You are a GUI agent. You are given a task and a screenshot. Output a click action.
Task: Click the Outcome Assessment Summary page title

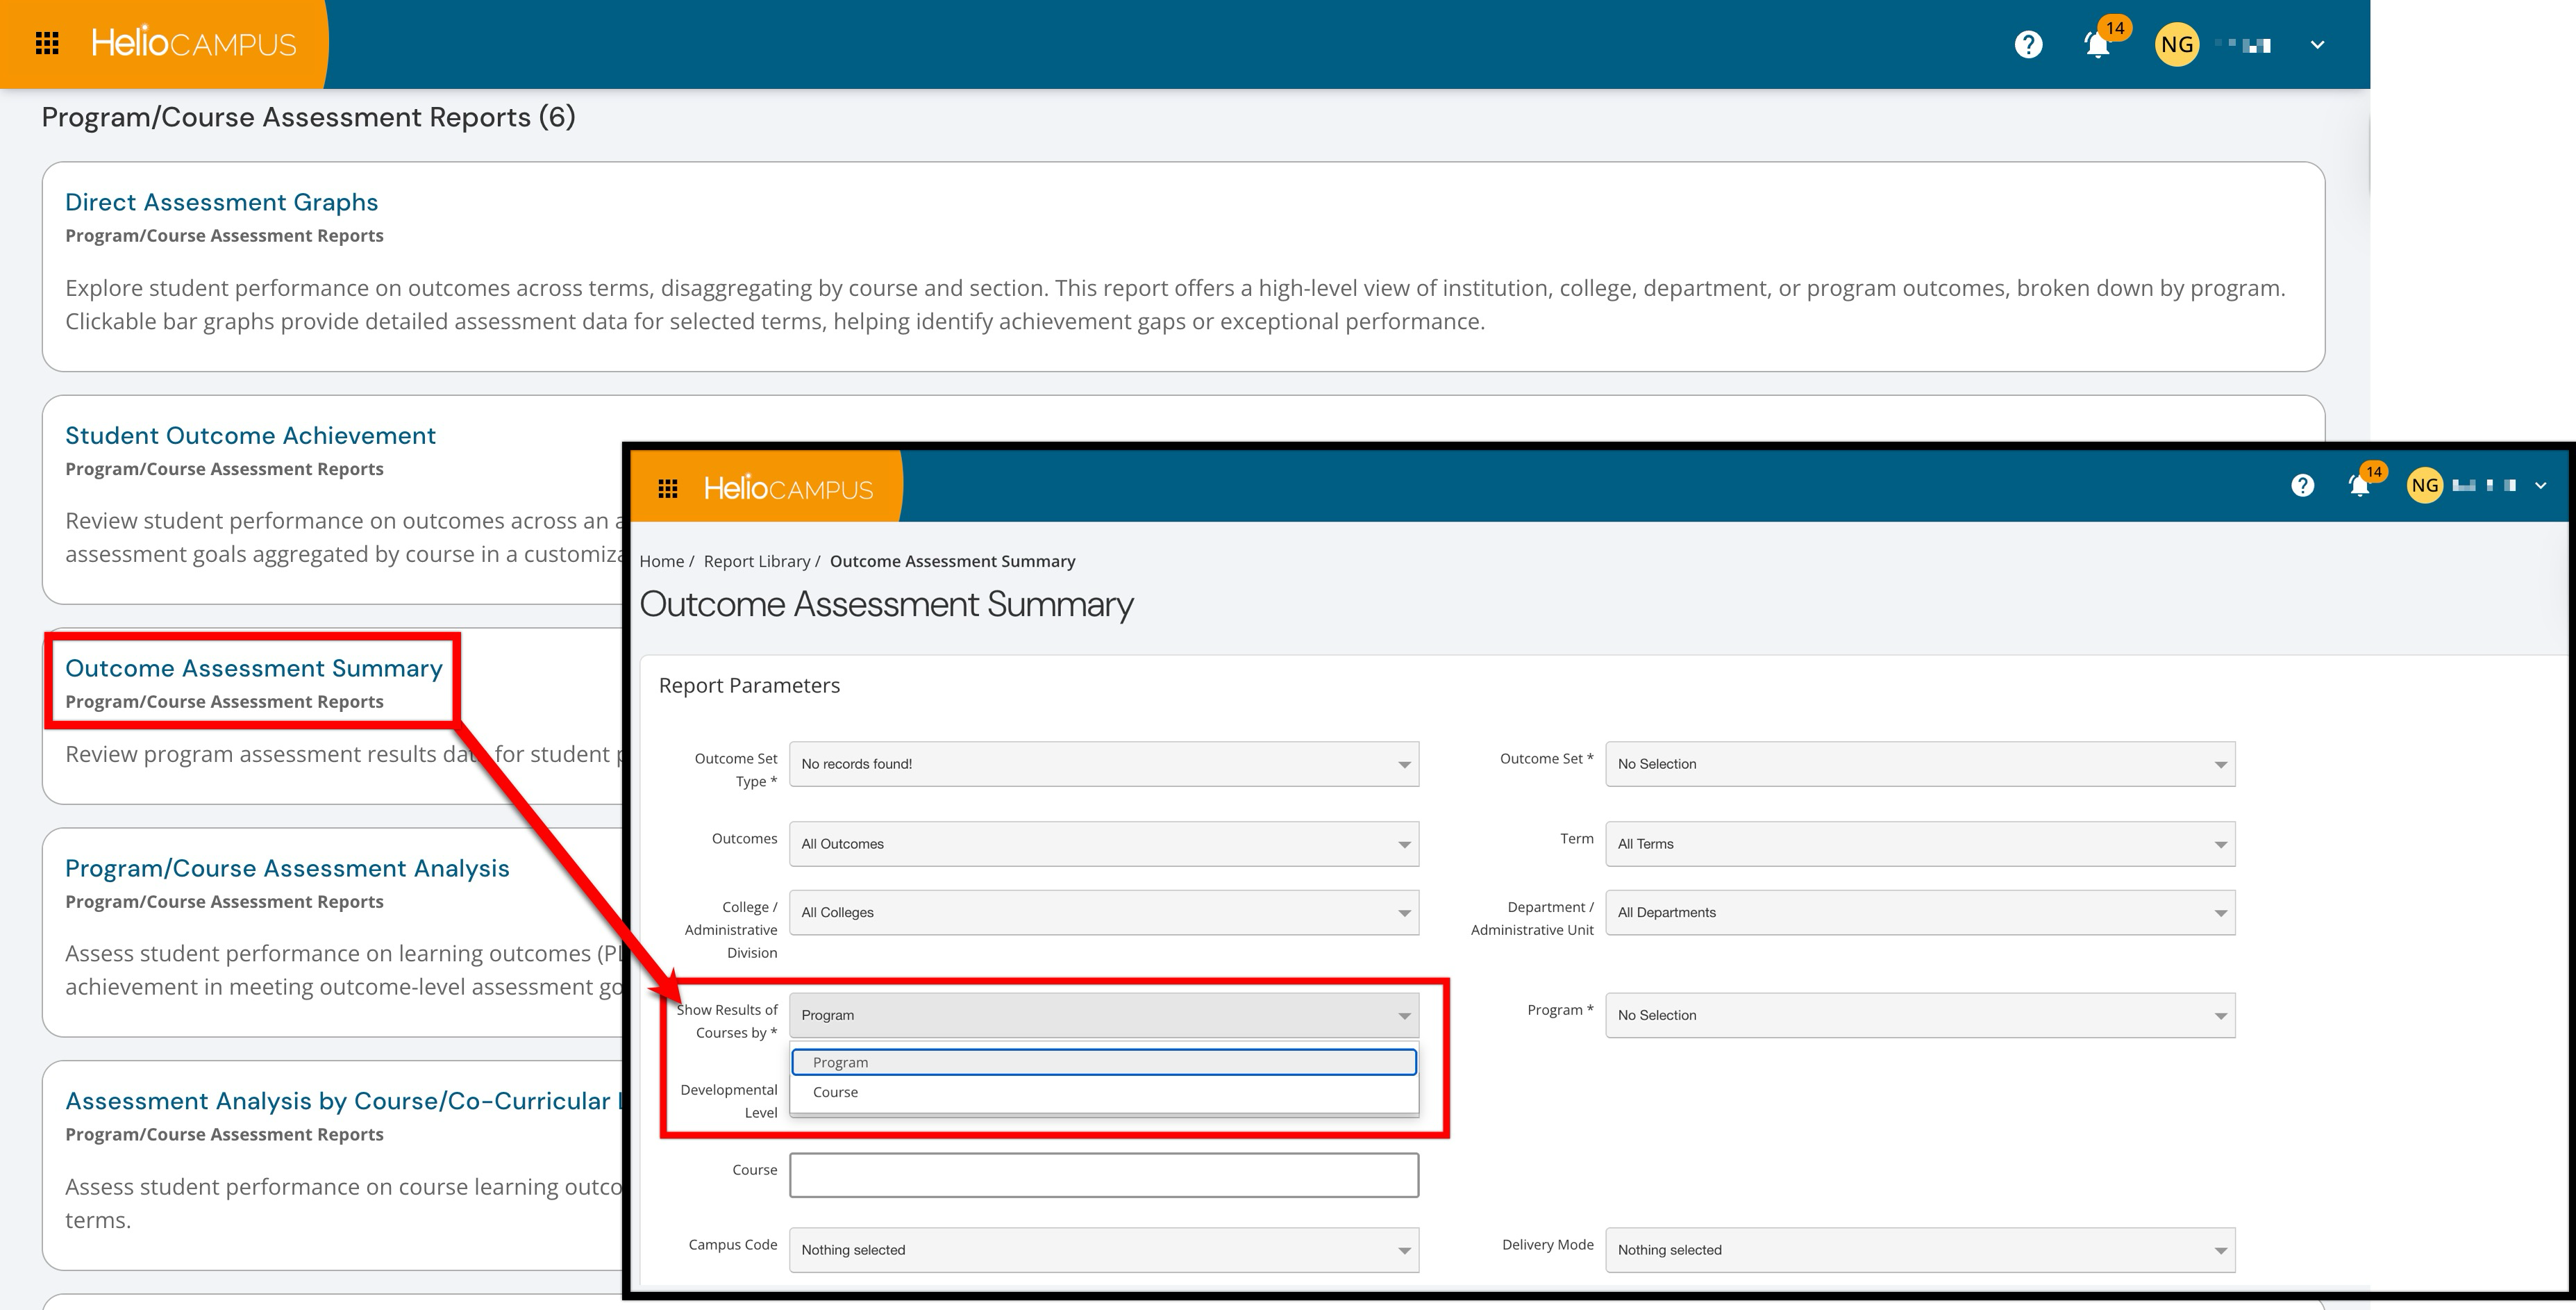click(x=886, y=604)
